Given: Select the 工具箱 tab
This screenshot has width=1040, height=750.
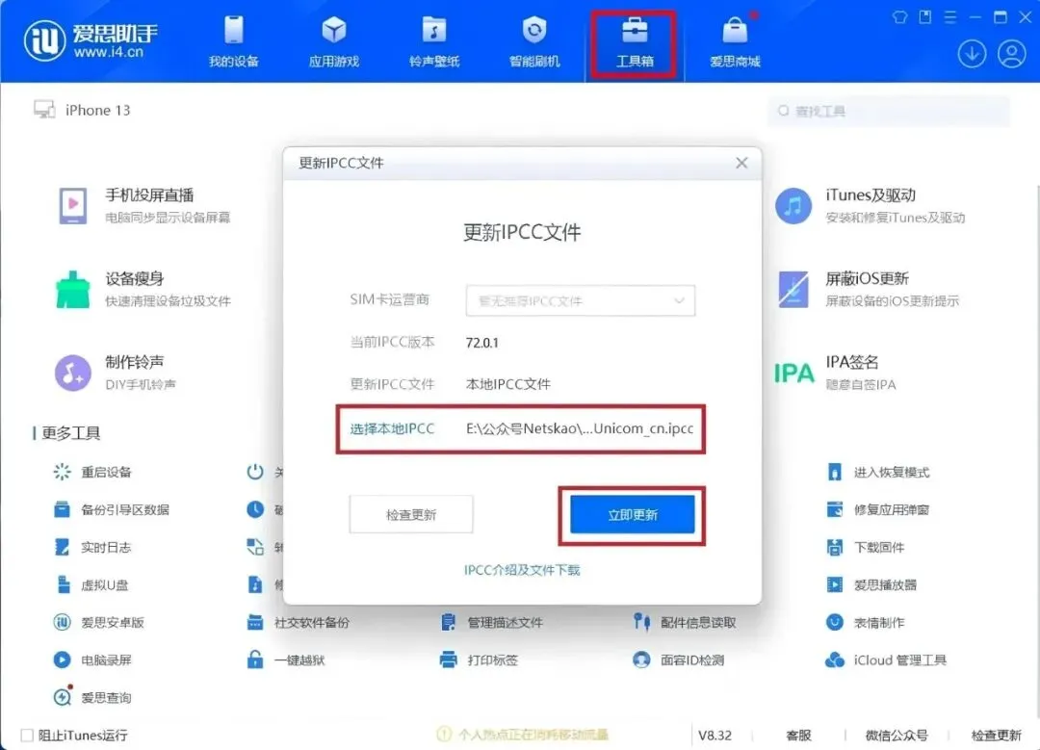Looking at the screenshot, I should coord(635,43).
